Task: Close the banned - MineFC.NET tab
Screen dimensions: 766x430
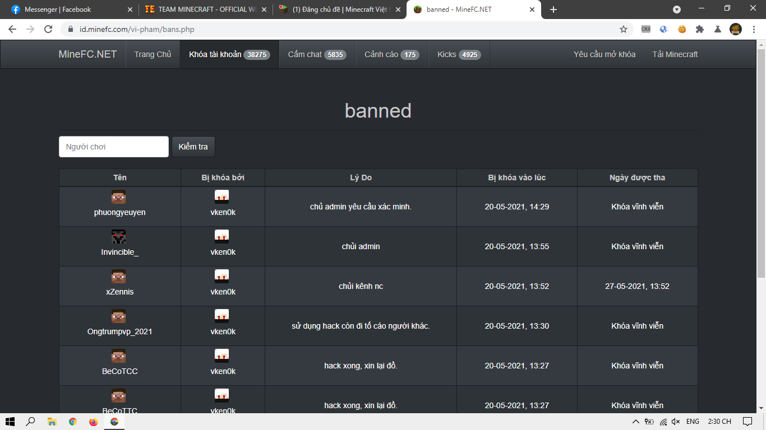Action: point(532,10)
